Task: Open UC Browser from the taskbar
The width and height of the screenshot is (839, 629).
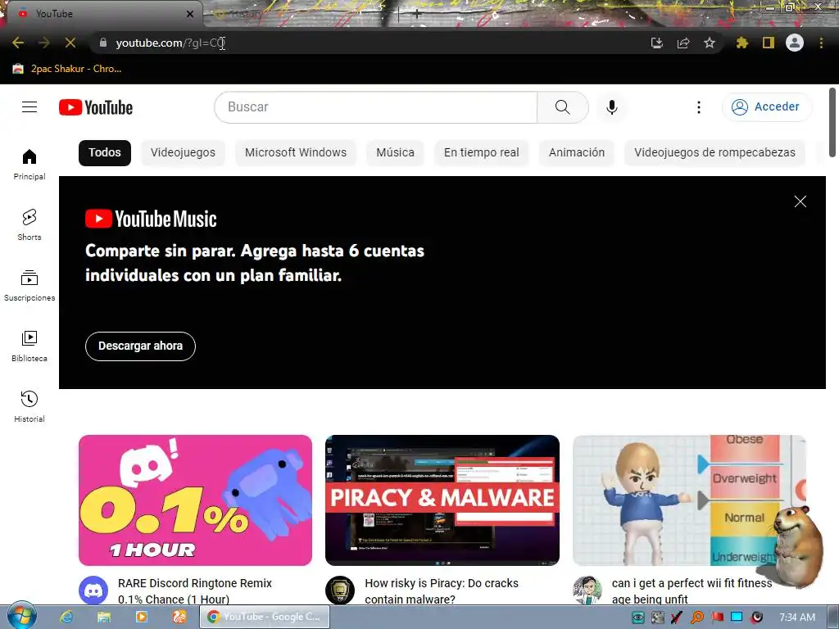Action: coord(179,617)
